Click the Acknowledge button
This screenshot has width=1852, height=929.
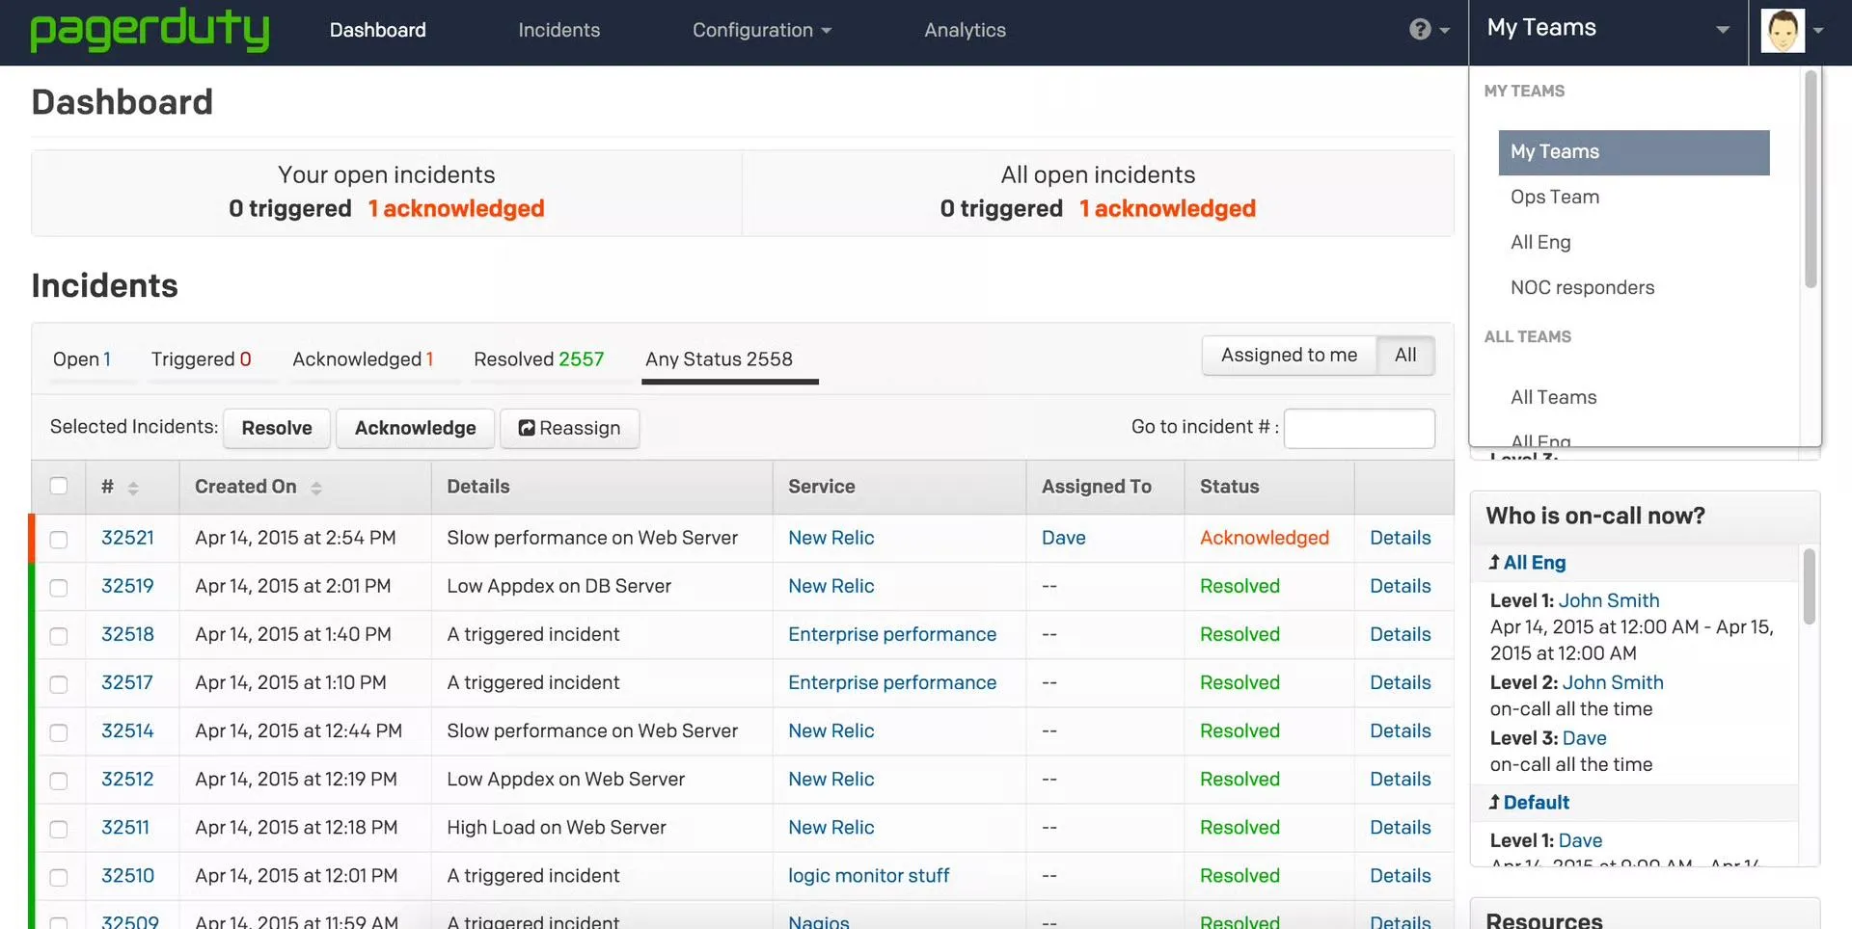(415, 428)
